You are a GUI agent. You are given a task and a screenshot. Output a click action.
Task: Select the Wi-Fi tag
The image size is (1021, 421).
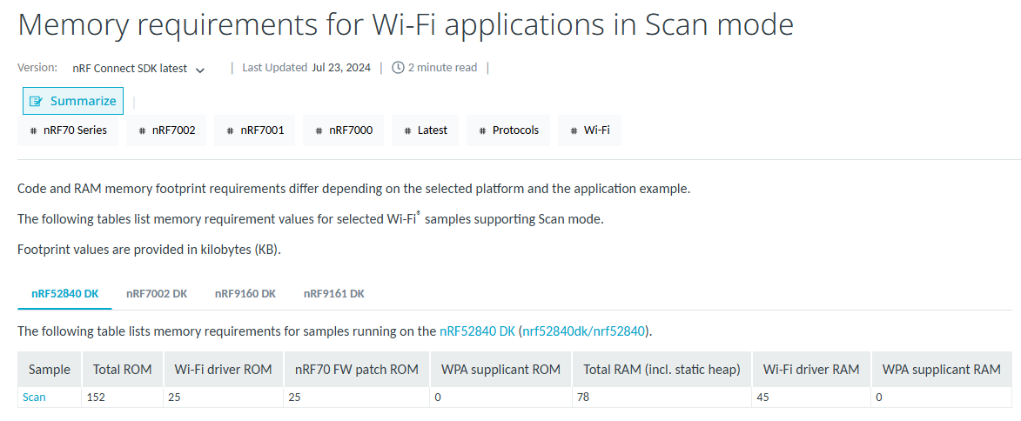point(589,130)
